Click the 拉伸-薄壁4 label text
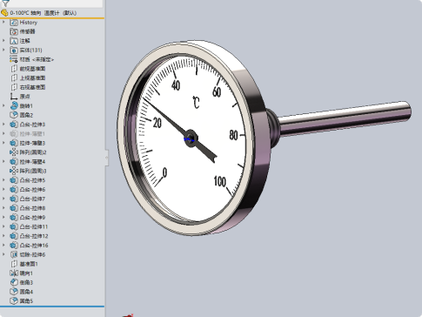The image size is (422, 317). tap(32, 162)
